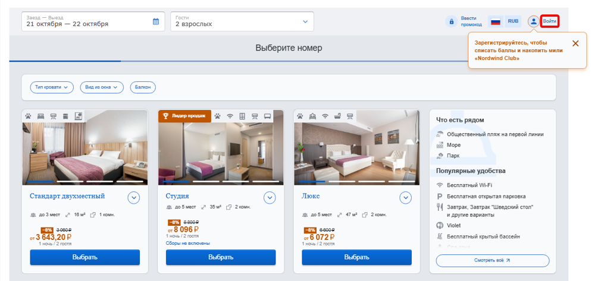The image size is (598, 281).
Task: Click the Заезд — Выезд dates field
Action: tap(93, 21)
